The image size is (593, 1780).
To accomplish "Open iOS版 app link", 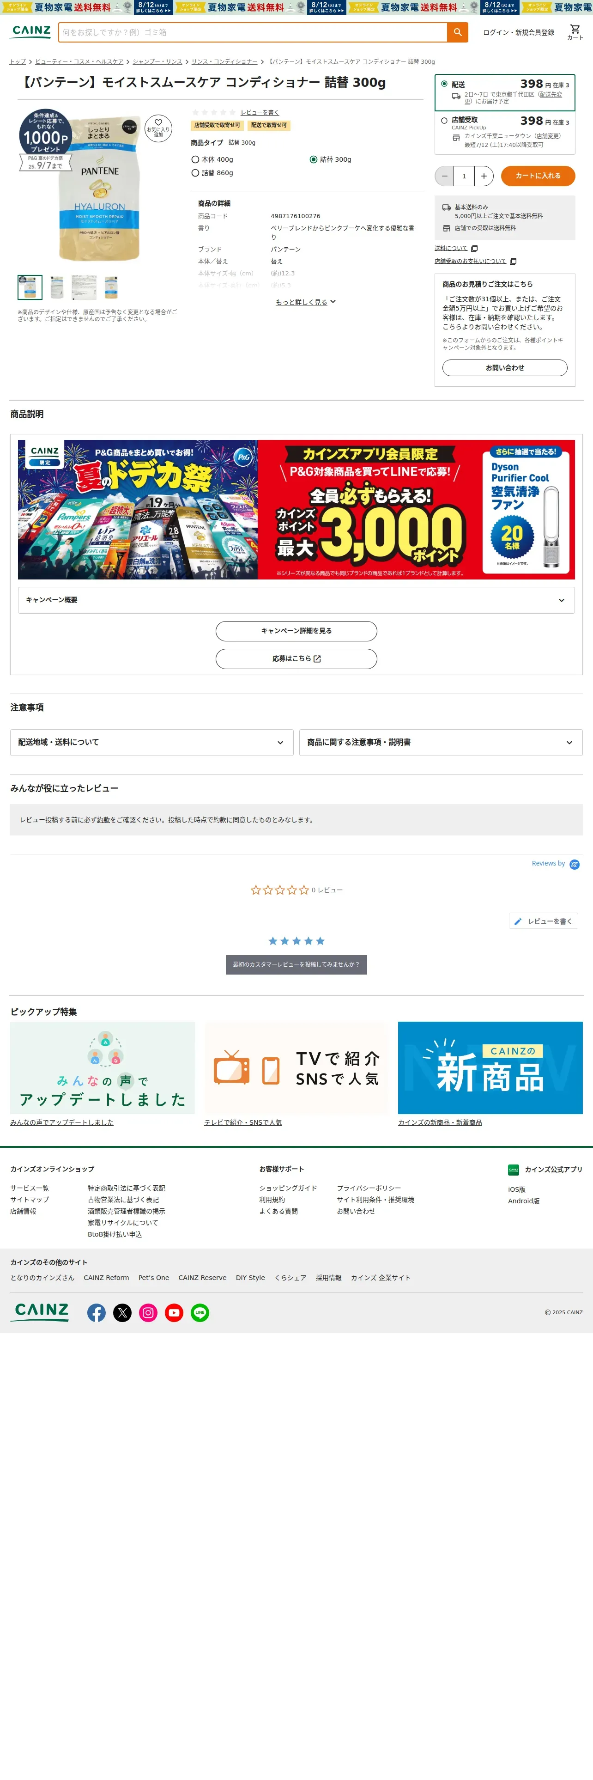I will point(517,1190).
